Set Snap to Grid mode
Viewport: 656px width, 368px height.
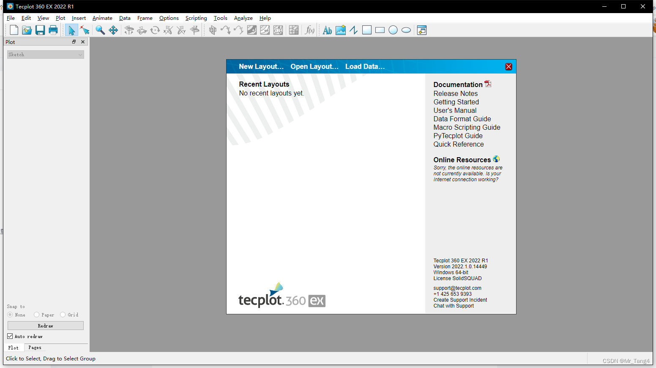coord(63,315)
